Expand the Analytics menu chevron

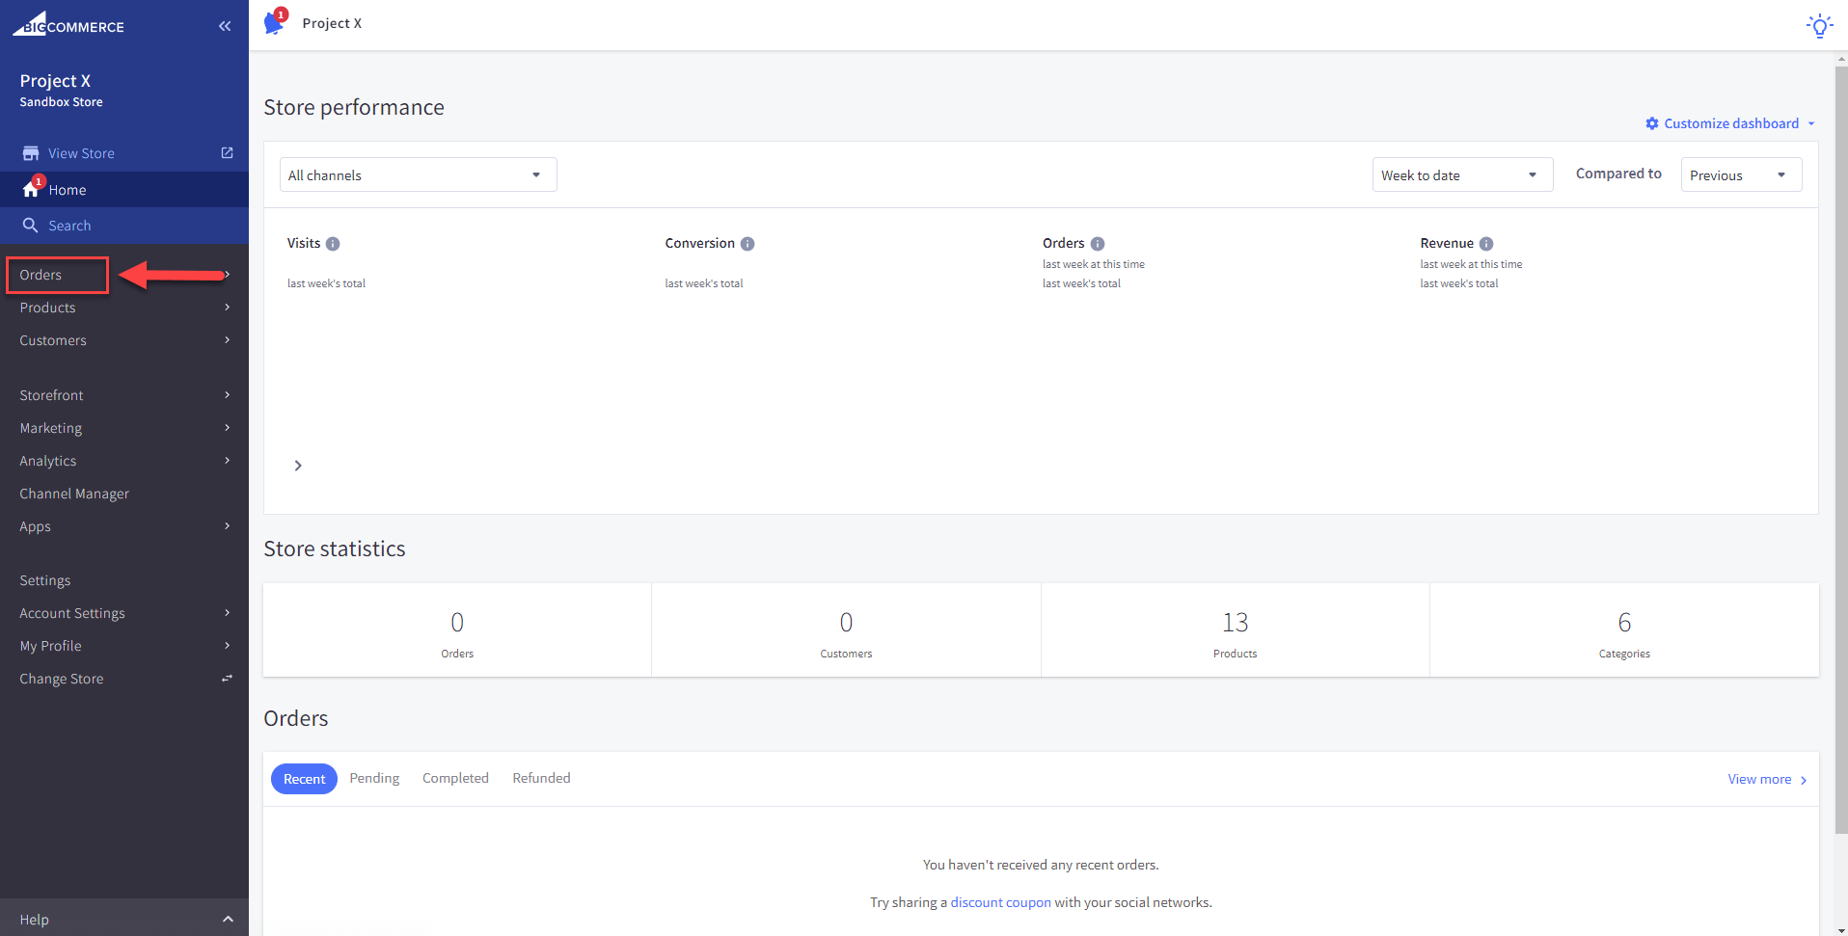pos(227,461)
